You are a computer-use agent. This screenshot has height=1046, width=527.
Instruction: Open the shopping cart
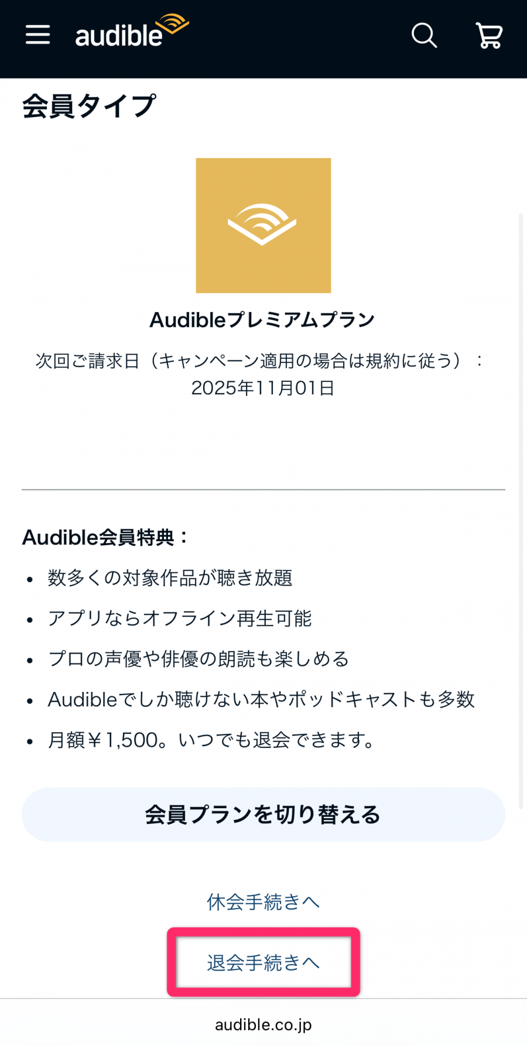(489, 35)
